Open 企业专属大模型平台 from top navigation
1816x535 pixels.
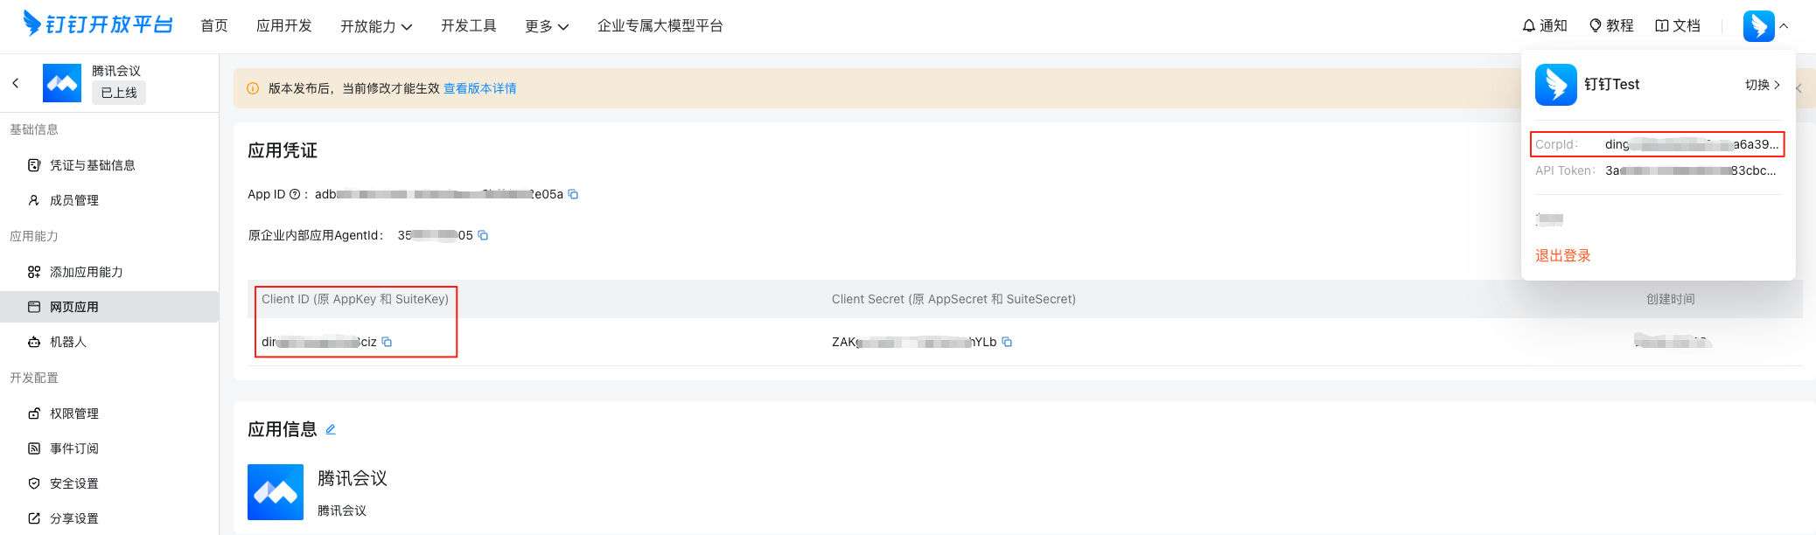660,26
